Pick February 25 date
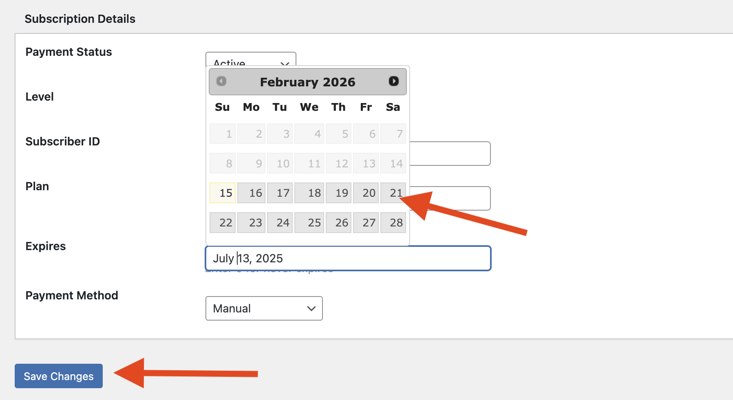733x400 pixels. click(x=309, y=222)
